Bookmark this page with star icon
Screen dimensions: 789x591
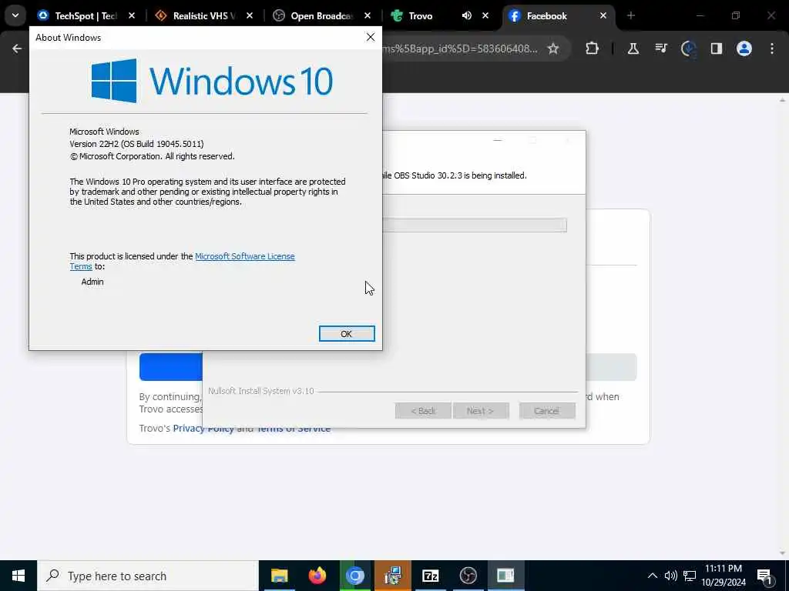(553, 48)
